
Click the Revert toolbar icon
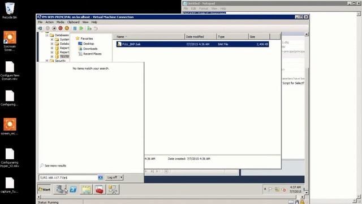96,28
